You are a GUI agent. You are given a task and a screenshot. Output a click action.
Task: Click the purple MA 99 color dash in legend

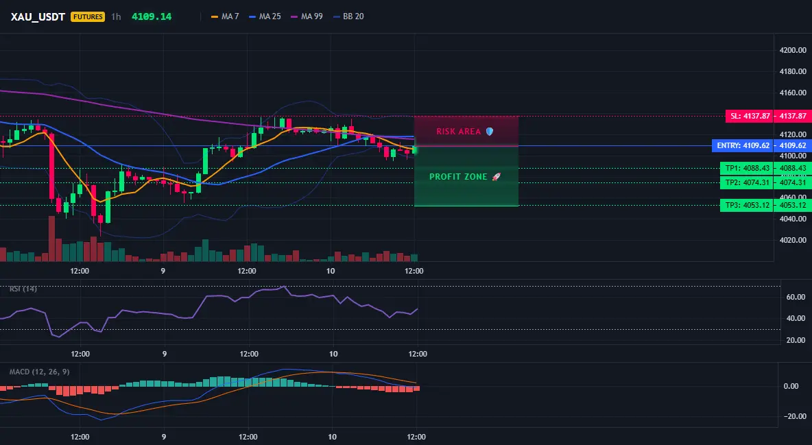point(295,16)
